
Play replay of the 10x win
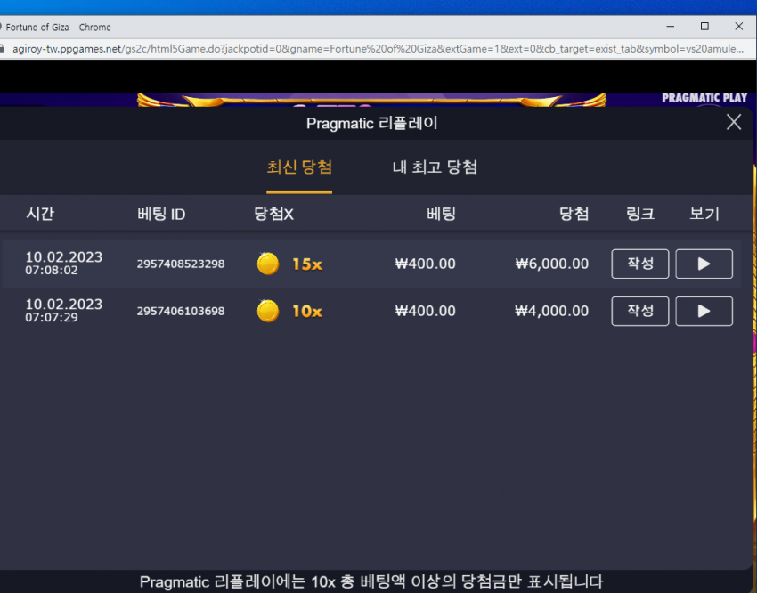tap(704, 311)
